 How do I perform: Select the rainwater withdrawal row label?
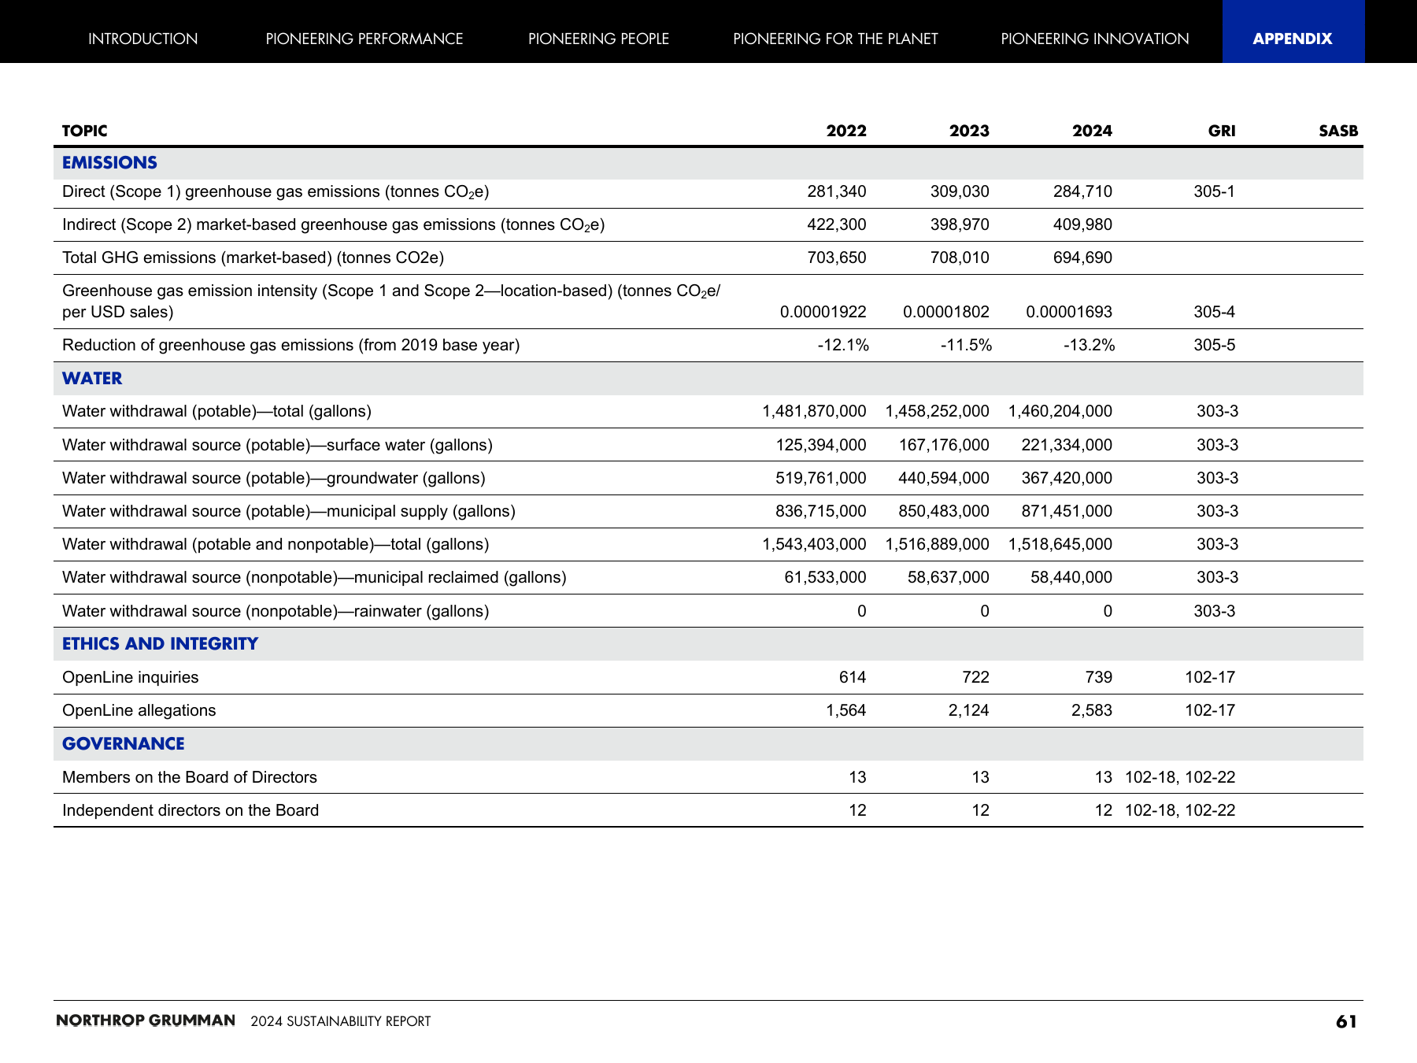(276, 612)
